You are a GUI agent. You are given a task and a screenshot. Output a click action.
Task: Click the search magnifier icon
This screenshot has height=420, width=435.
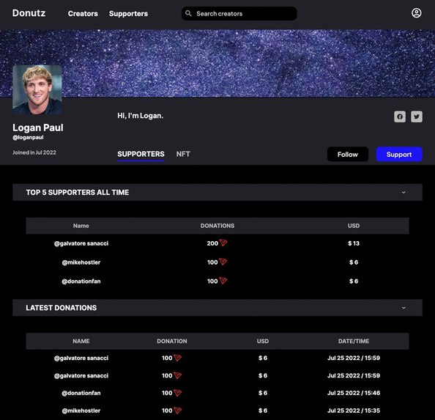(x=188, y=13)
